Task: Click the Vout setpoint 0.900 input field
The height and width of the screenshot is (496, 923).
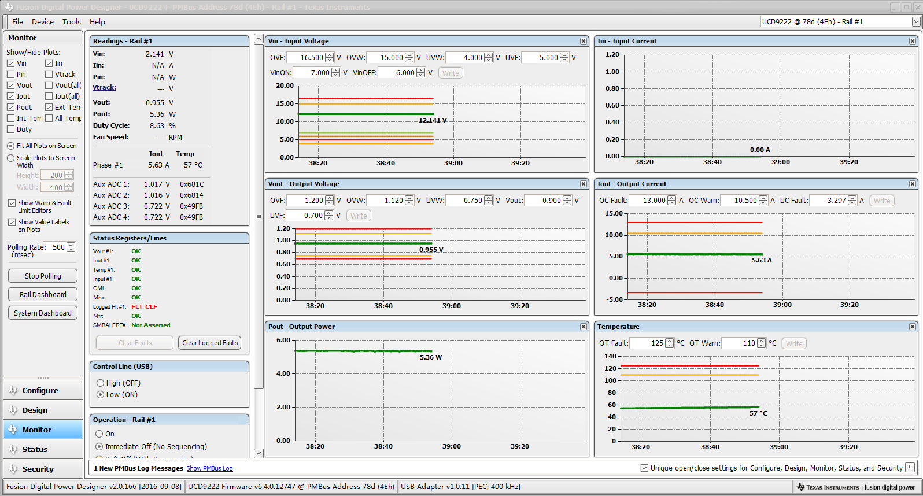Action: tap(544, 201)
